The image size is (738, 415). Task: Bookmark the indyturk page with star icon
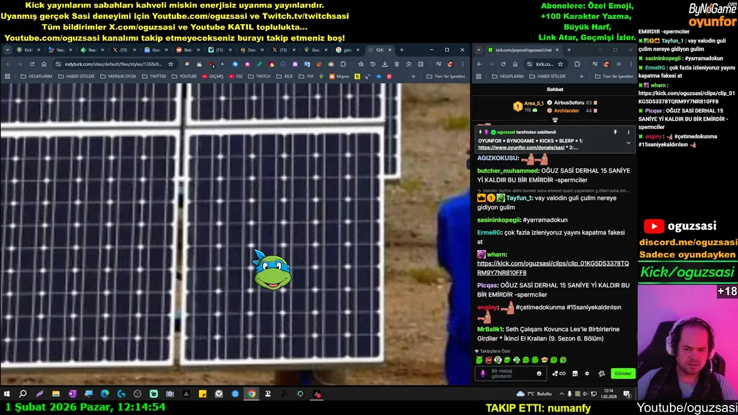coord(171,64)
